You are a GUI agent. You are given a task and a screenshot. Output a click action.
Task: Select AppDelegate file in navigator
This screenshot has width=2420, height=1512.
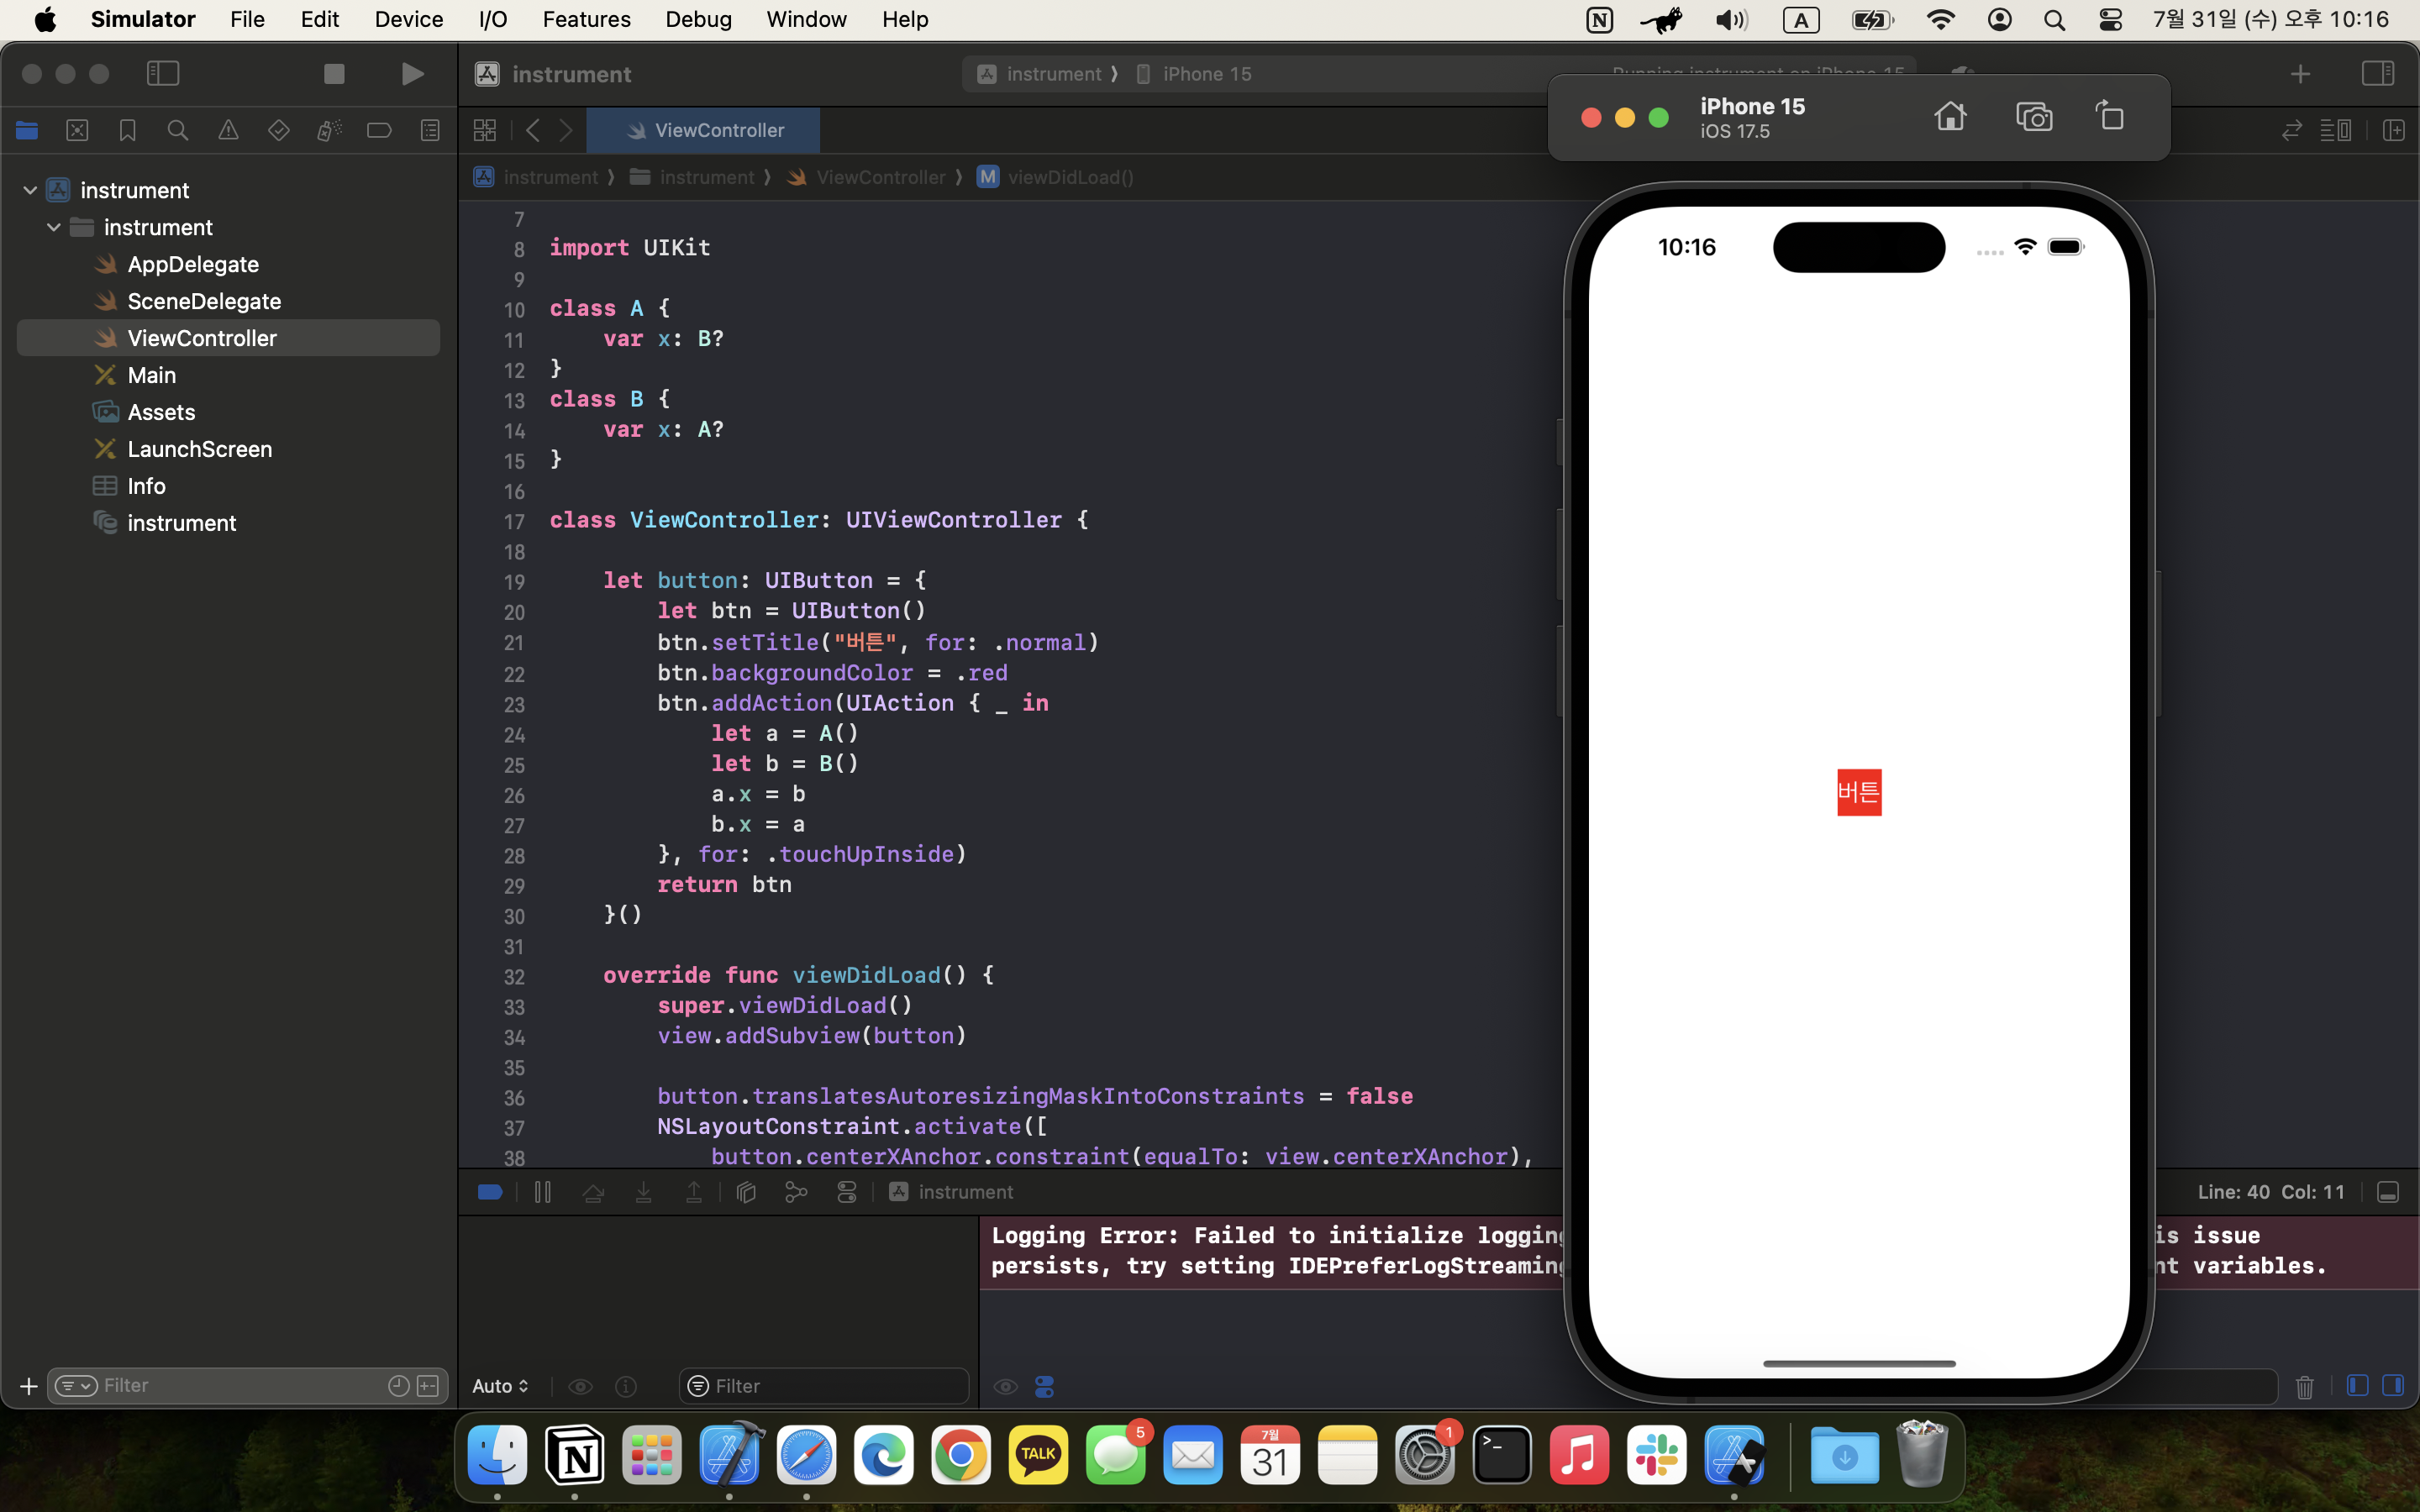193,264
